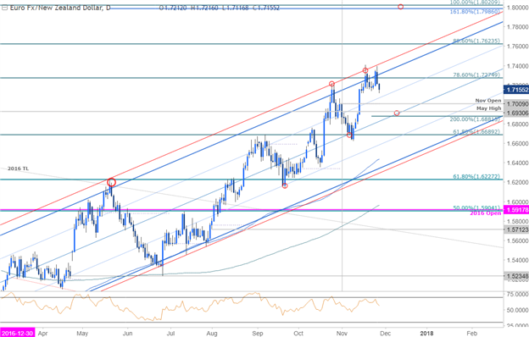This screenshot has width=529, height=337.
Task: Click the 1.78000 price axis value
Action: point(516,26)
